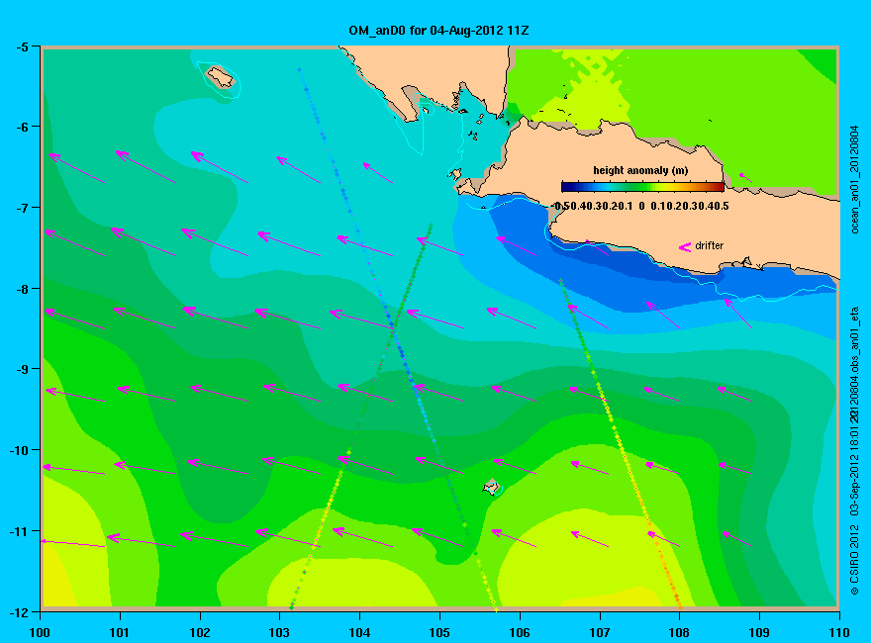Click the vertical text ocean_an01_20120804
Viewport: 871px width, 643px height.
pos(855,179)
